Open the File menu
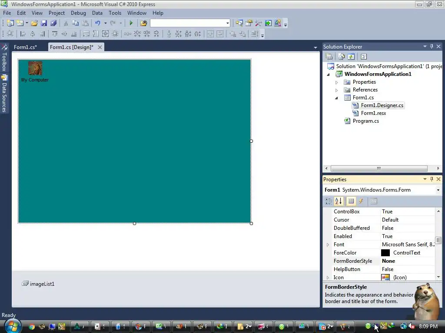The width and height of the screenshot is (445, 333). 7,13
